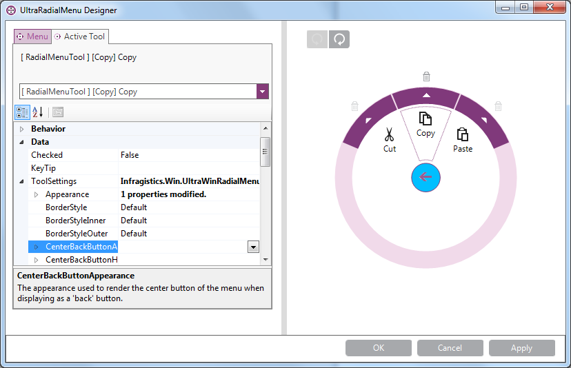Image resolution: width=571 pixels, height=368 pixels.
Task: Collapse the ToolSettings property node
Action: (x=21, y=181)
